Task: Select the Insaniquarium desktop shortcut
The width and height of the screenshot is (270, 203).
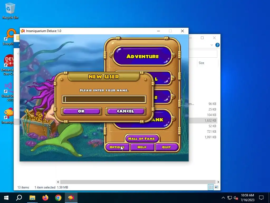Action: 8,116
